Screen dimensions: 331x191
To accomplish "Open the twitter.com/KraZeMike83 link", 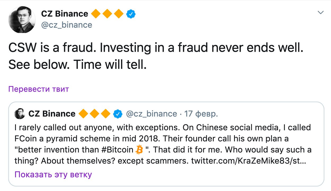I will point(248,161).
